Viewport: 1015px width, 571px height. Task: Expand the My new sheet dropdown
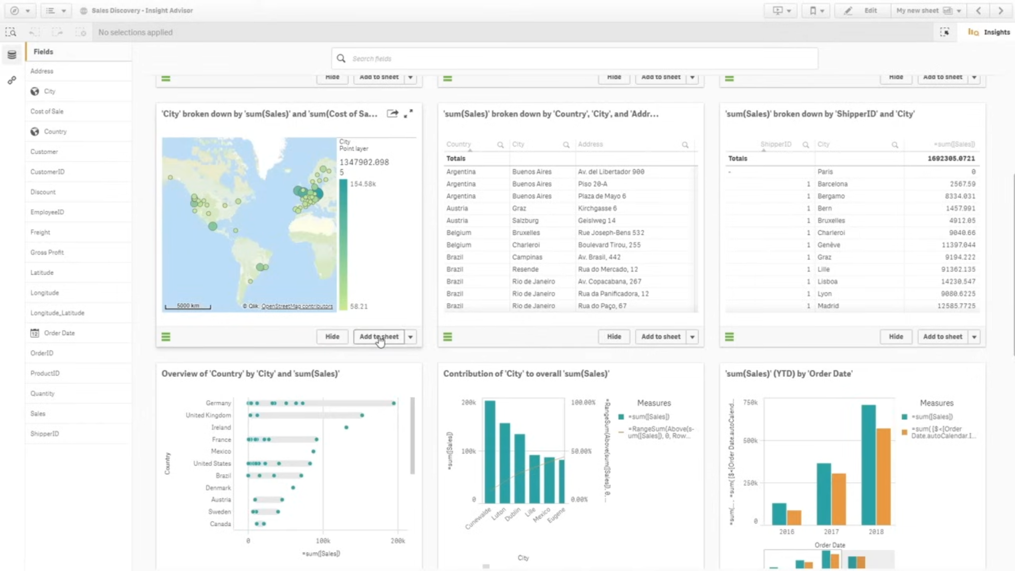pyautogui.click(x=959, y=11)
